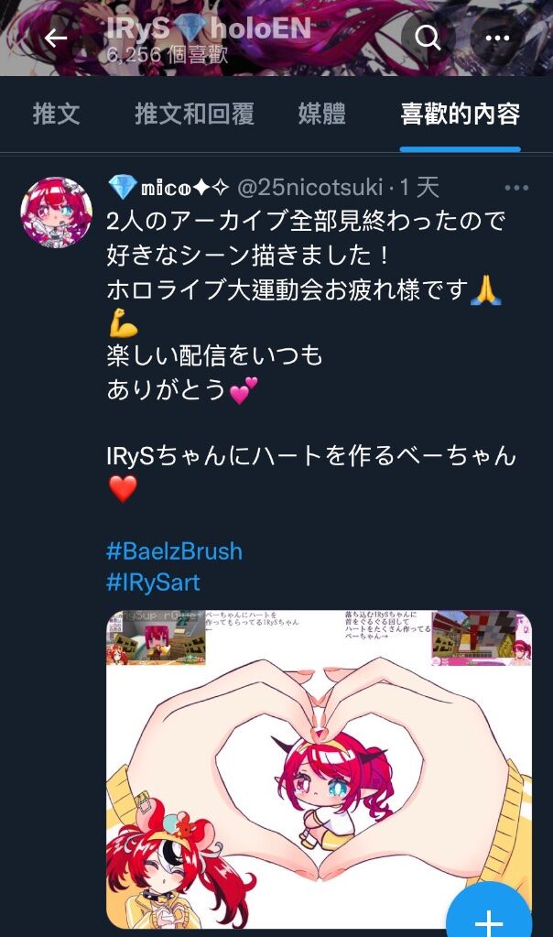This screenshot has width=553, height=937.
Task: Open the #BaelzBrush hashtag link
Action: tap(174, 551)
